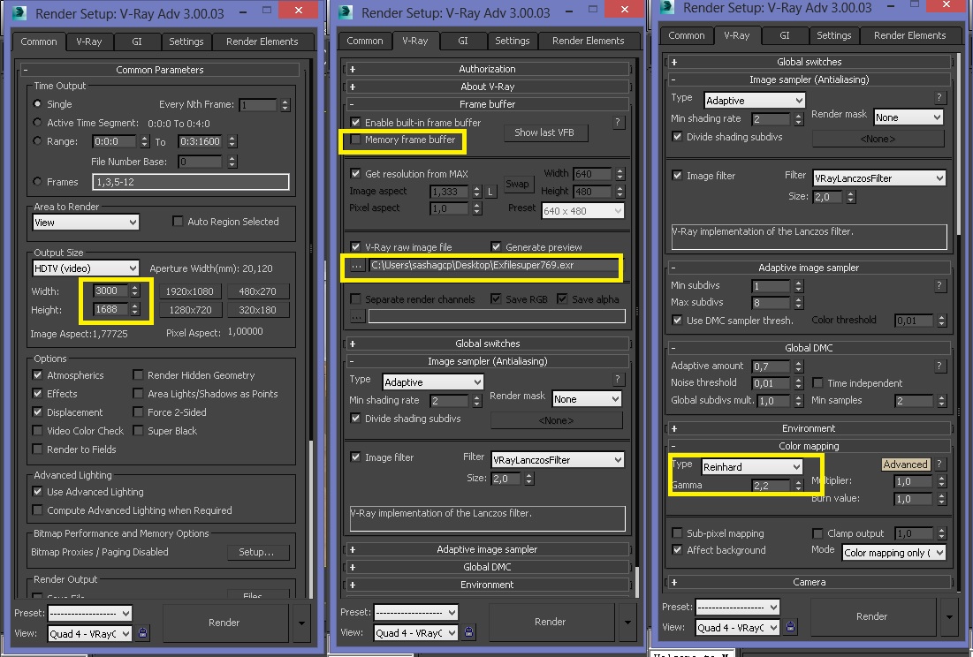The width and height of the screenshot is (973, 657).
Task: Enable Time independent checkbox
Action: coord(817,383)
